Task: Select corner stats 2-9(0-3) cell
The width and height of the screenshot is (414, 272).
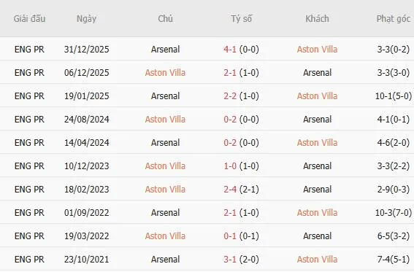Action: pyautogui.click(x=394, y=190)
